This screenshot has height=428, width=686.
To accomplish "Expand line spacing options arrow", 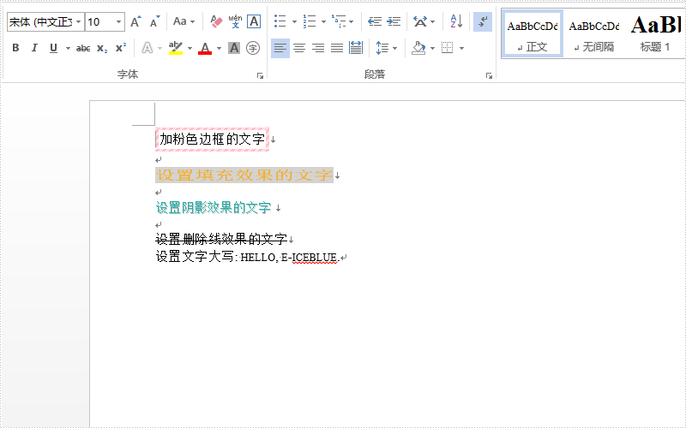I will [395, 48].
